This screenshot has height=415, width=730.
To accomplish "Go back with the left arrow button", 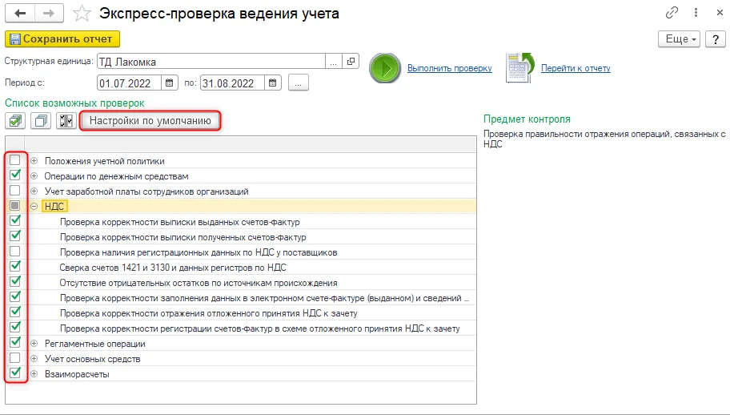I will click(x=20, y=14).
